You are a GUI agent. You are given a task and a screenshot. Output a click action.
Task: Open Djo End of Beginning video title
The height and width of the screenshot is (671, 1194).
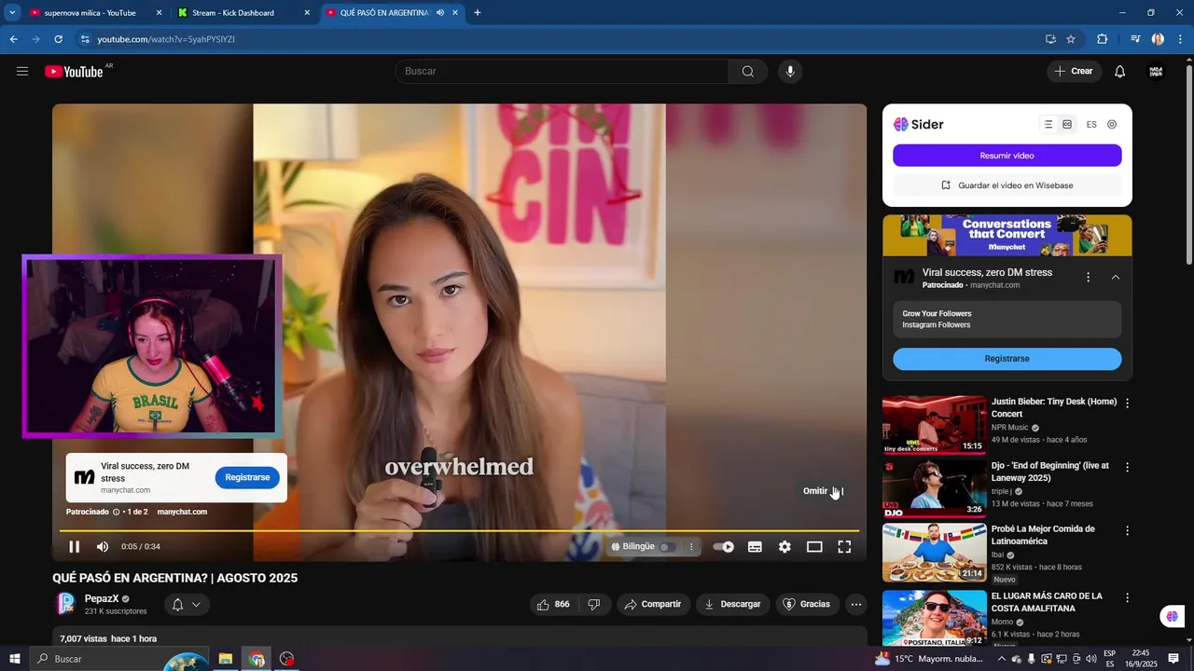[1050, 472]
